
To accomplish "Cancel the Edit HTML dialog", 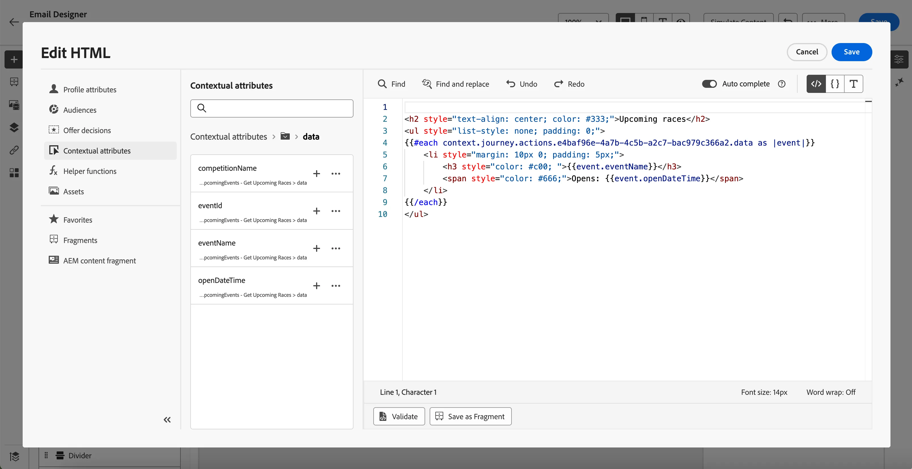I will tap(807, 52).
